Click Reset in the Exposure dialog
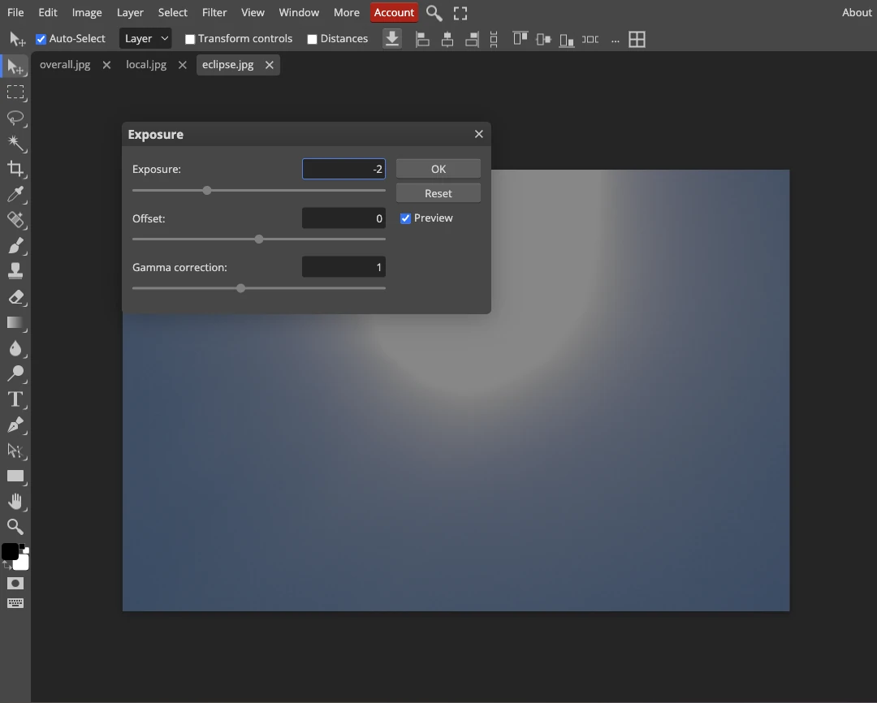Screen dimensions: 877x703 pyautogui.click(x=438, y=193)
